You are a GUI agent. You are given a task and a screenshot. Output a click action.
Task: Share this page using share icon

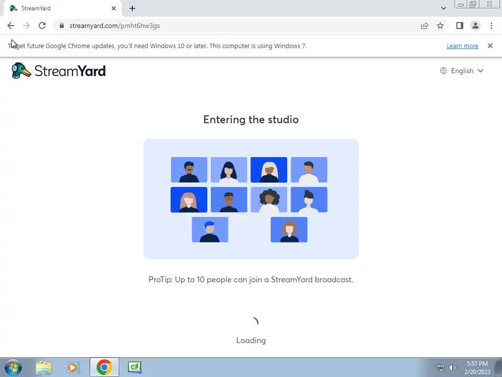click(x=425, y=26)
